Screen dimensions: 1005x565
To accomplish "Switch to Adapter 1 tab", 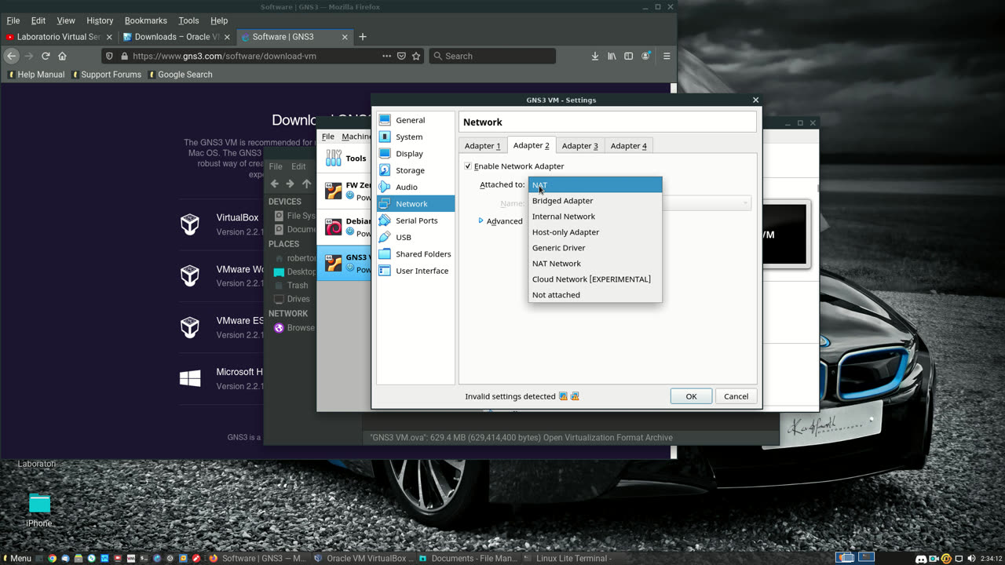I will (x=482, y=146).
